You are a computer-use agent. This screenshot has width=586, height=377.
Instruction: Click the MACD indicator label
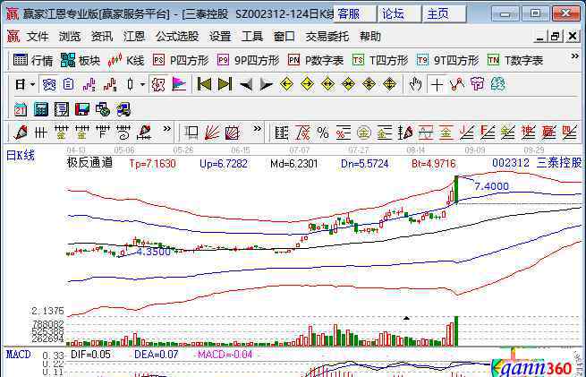[18, 355]
